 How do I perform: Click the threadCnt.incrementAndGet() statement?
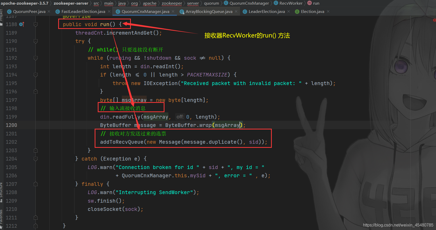118,33
